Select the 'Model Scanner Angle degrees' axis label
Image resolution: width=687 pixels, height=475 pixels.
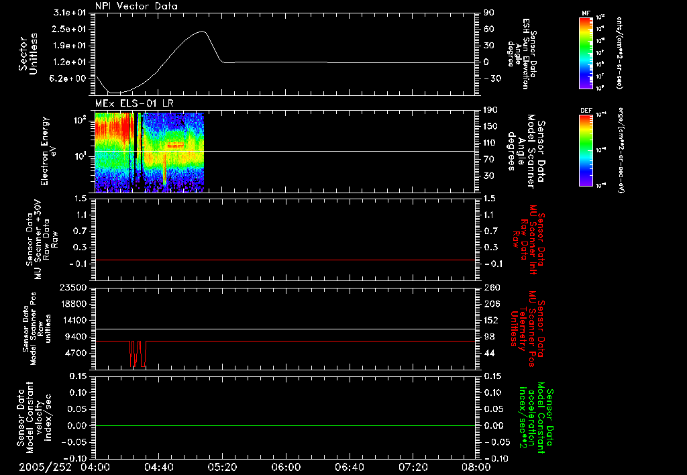pos(527,151)
